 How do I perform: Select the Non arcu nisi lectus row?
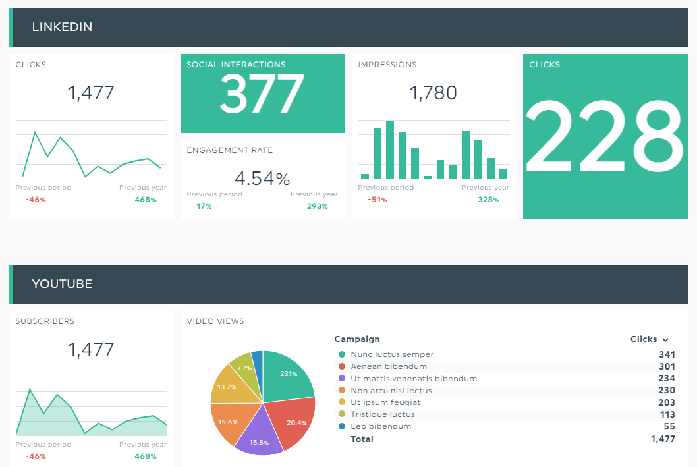tap(505, 391)
